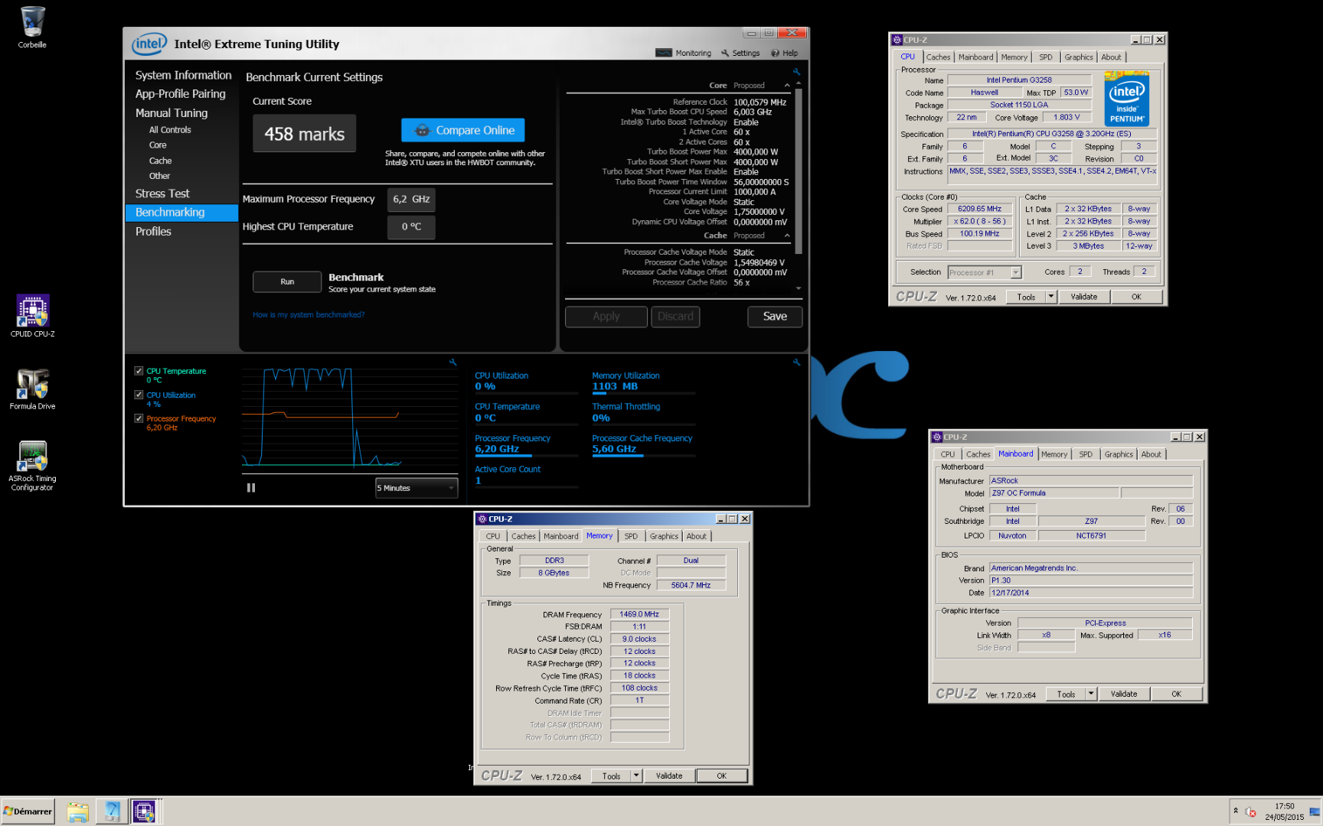This screenshot has width=1323, height=826.
Task: Click the DRAM Frequency 1469.0 MHz field
Action: click(640, 614)
